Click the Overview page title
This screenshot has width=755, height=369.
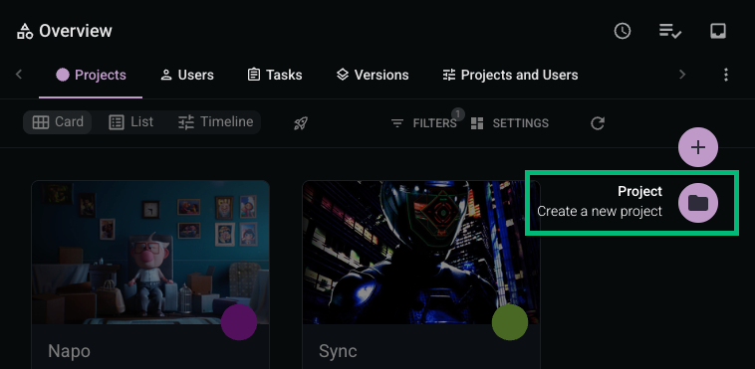coord(76,31)
